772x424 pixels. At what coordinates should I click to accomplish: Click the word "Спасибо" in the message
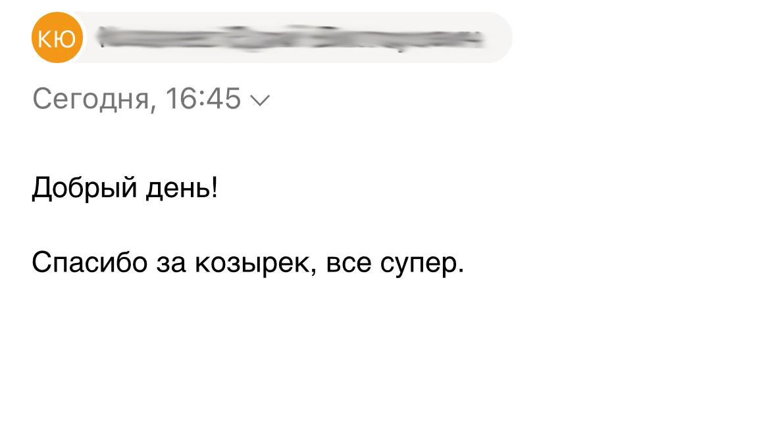click(x=89, y=264)
